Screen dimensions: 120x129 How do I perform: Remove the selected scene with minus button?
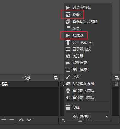click(12, 120)
